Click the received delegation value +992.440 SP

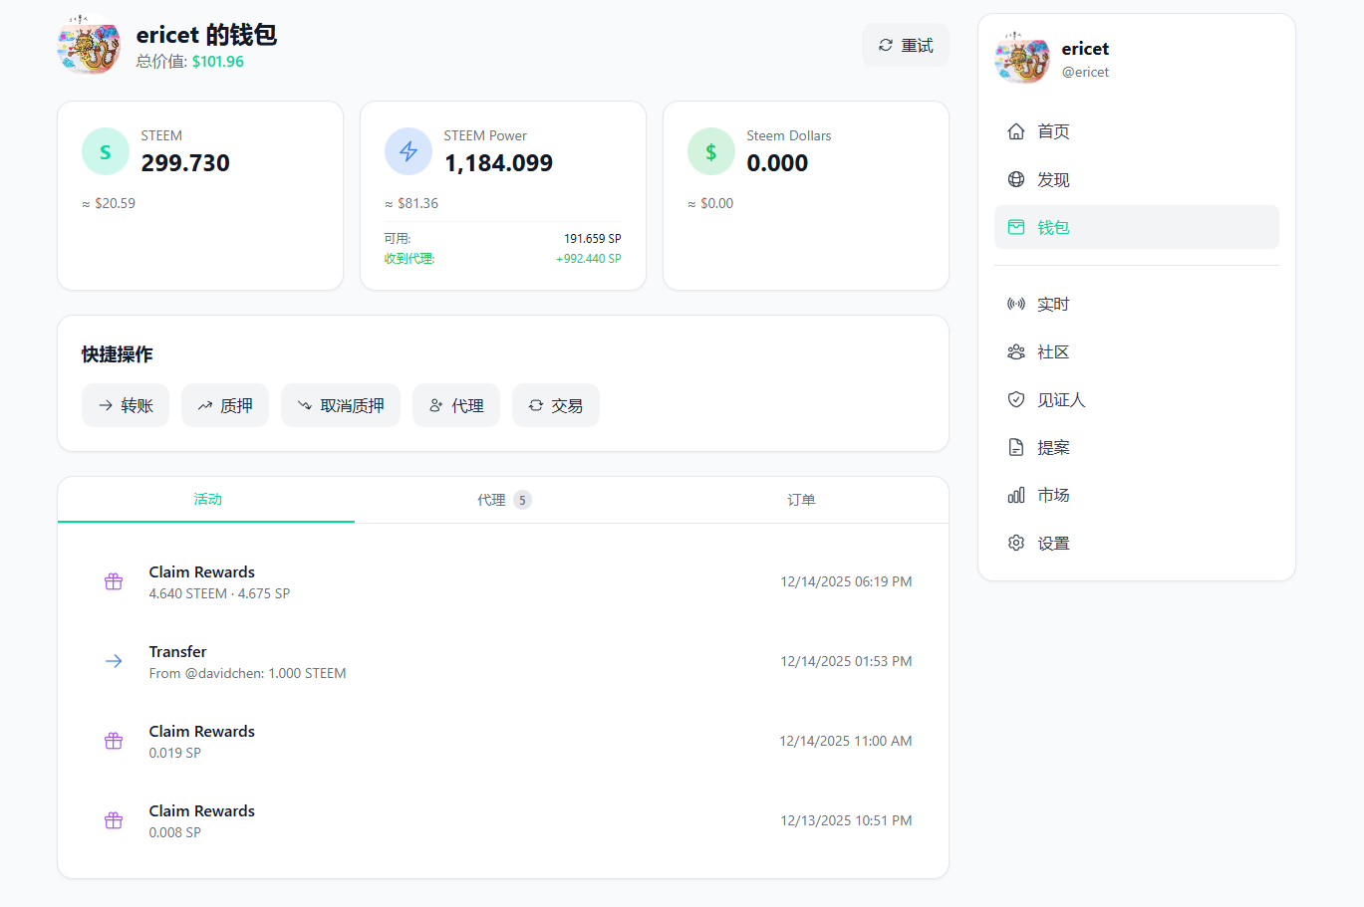589,259
